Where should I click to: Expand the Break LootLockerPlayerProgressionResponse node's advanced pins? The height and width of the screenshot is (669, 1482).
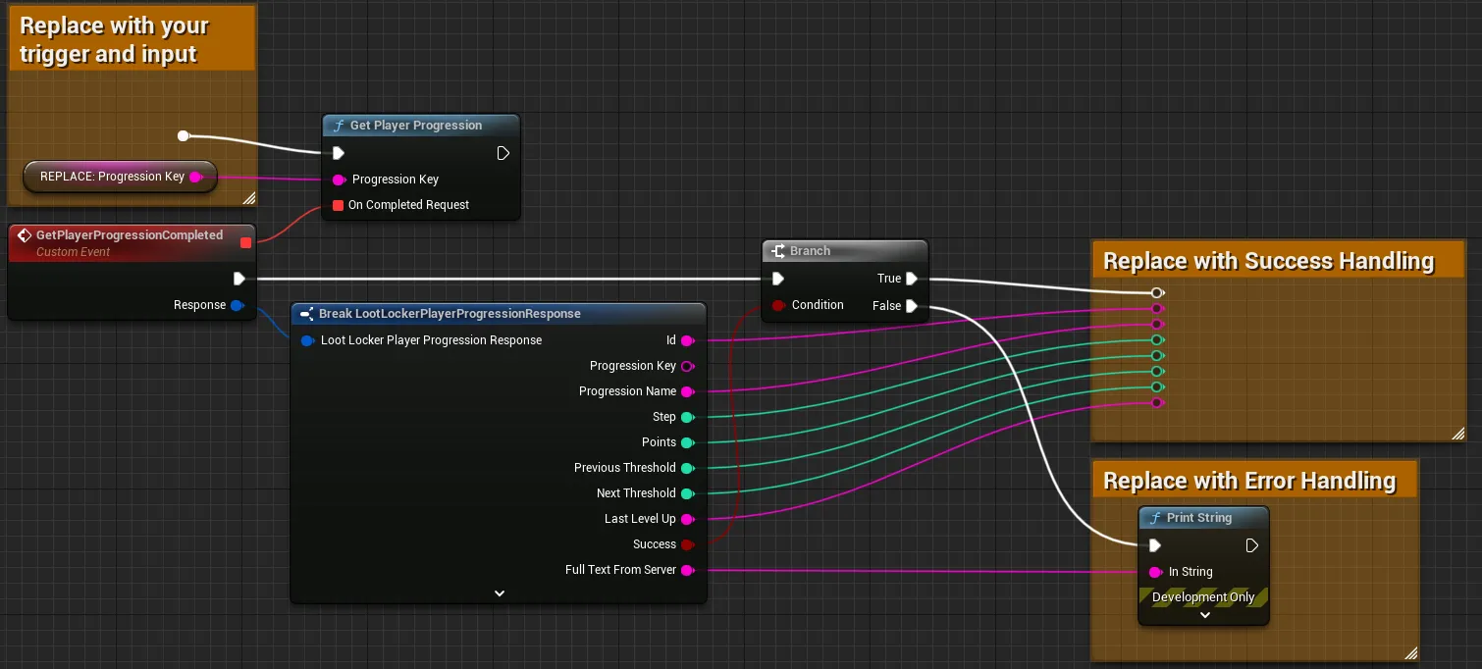pyautogui.click(x=499, y=593)
